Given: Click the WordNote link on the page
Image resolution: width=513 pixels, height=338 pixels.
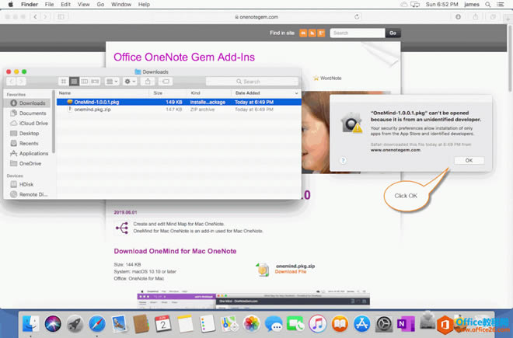Looking at the screenshot, I should (x=330, y=78).
